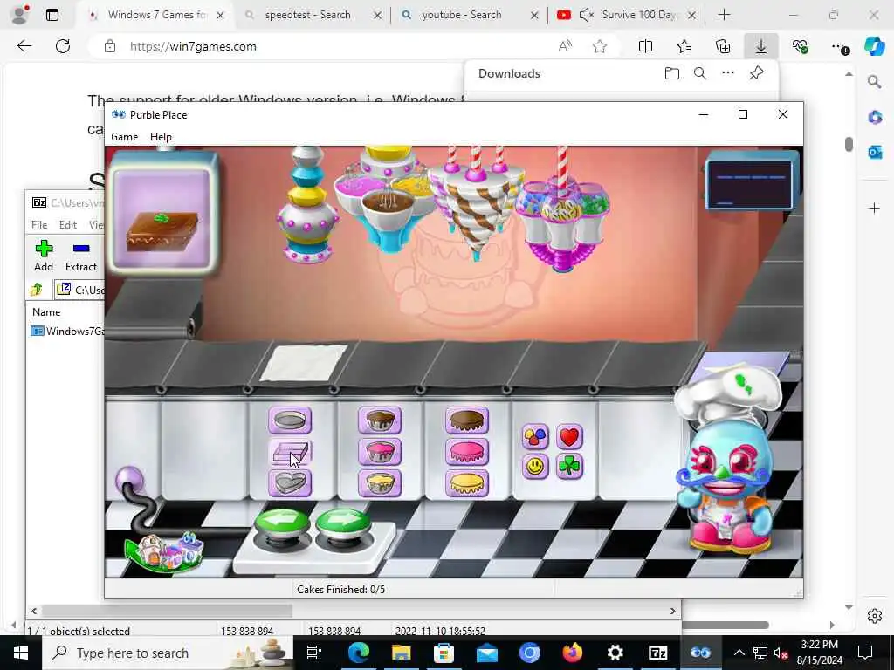Open Edge sidebar search icon
Screen dimensions: 894x670
(875, 82)
